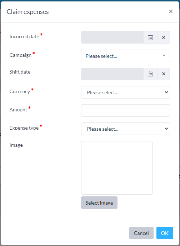Focus the Amount text field
180x246 pixels.
pos(125,110)
